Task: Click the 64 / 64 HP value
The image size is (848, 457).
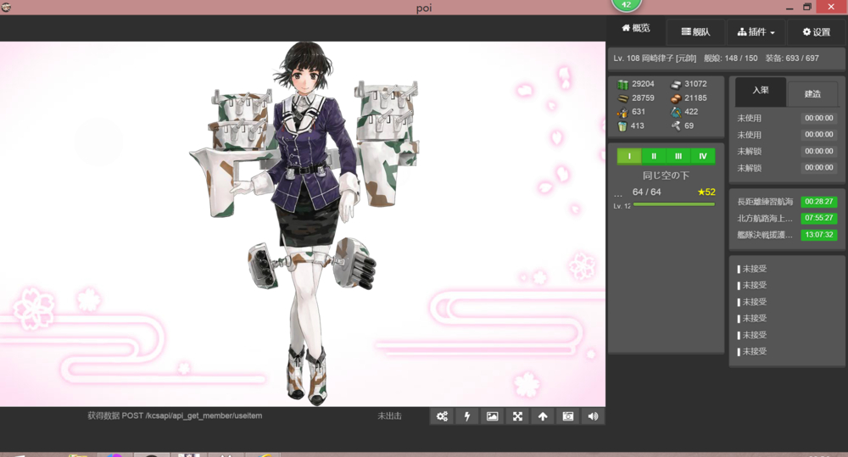Action: pos(647,192)
